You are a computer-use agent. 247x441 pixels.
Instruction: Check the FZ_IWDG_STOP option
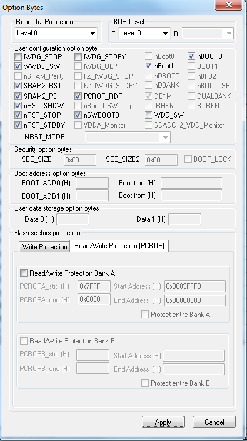(78, 76)
